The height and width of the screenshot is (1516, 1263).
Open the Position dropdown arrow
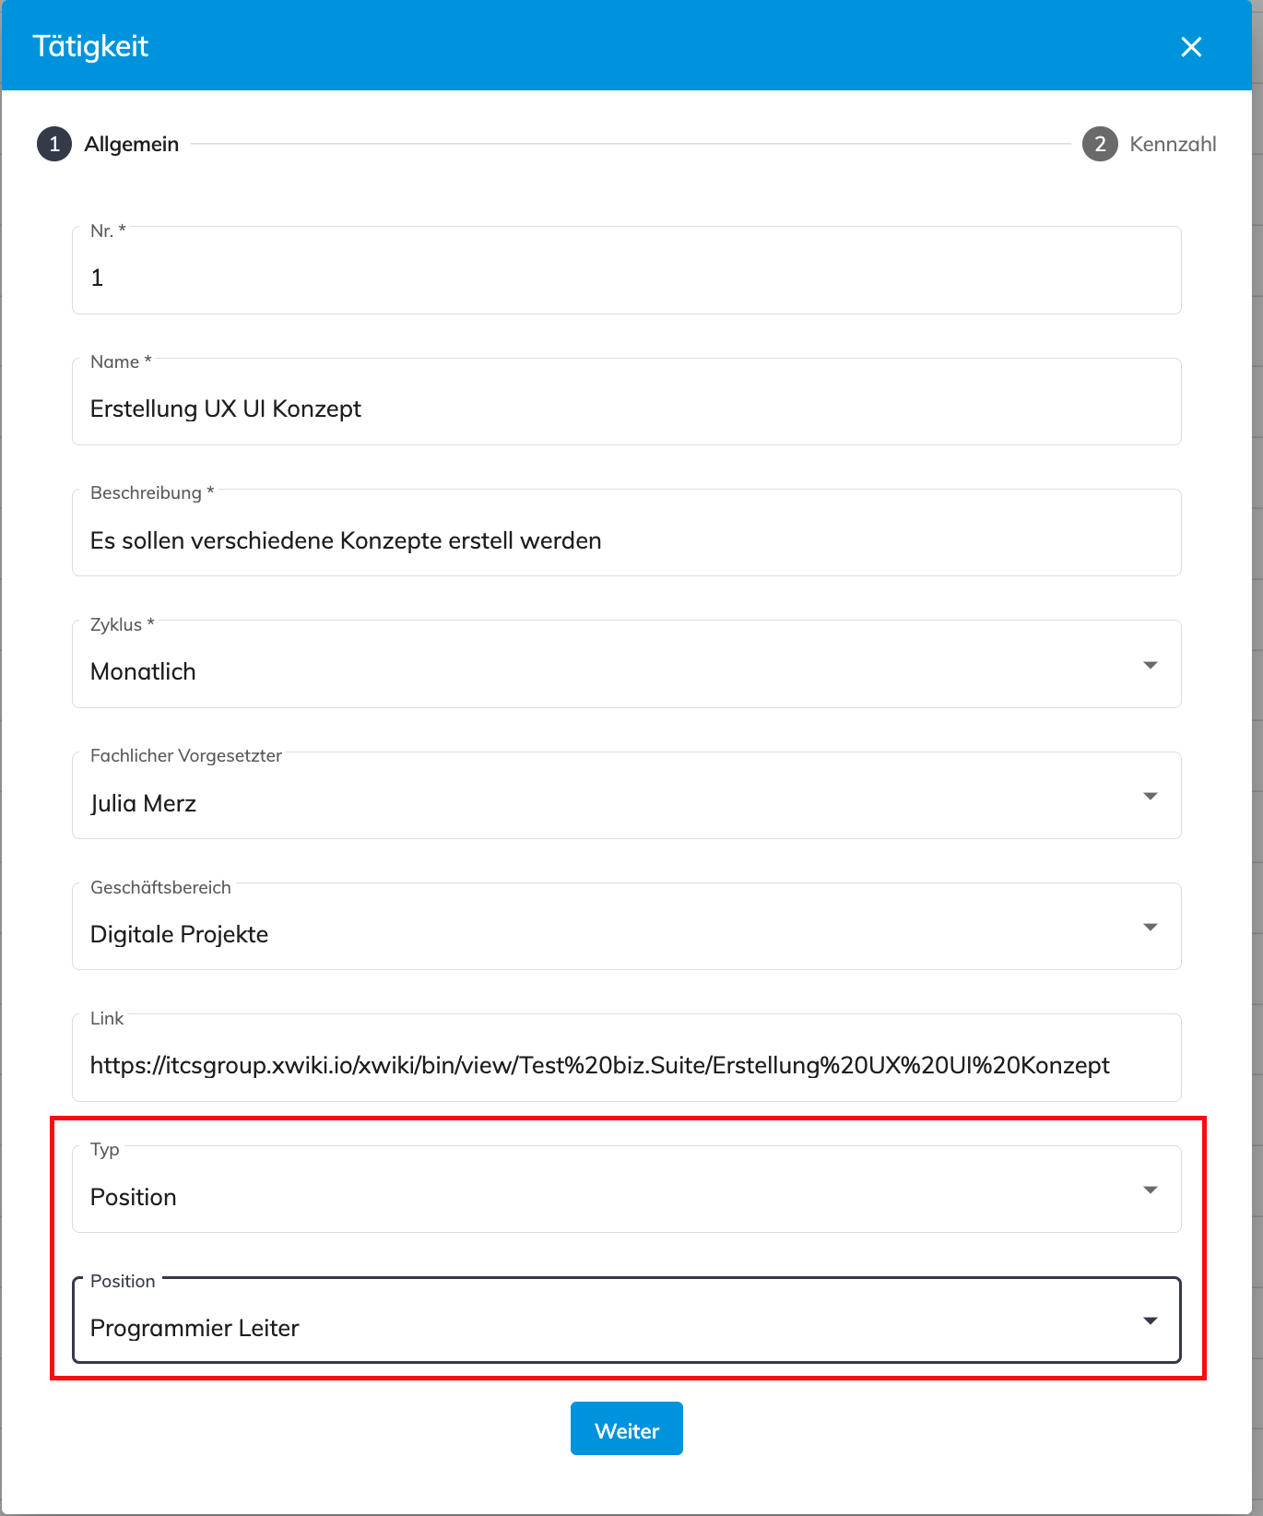pos(1151,1321)
